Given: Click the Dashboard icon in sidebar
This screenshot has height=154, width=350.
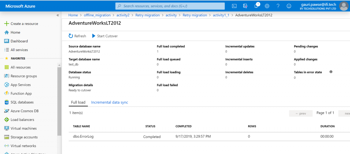Looking at the screenshot, I should [x=7, y=41].
